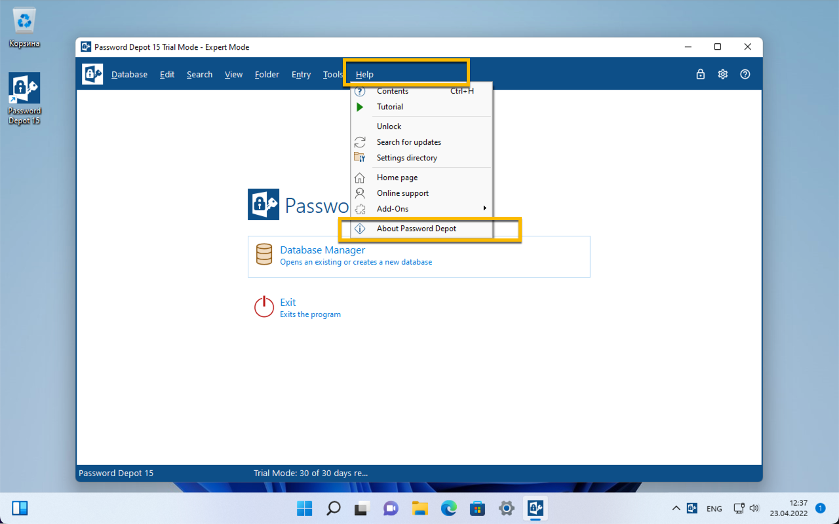Open Microsoft Store from the taskbar
The image size is (839, 524).
[x=478, y=508]
